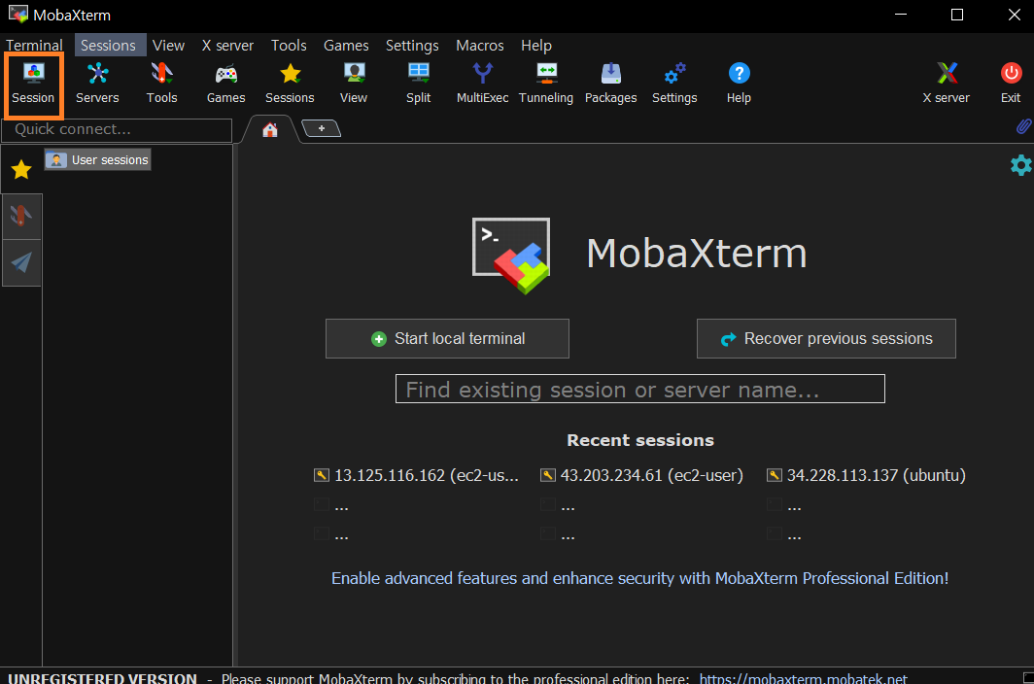The width and height of the screenshot is (1034, 684).
Task: Open recent session 43.203.234.61 (ec2-user)
Action: (641, 475)
